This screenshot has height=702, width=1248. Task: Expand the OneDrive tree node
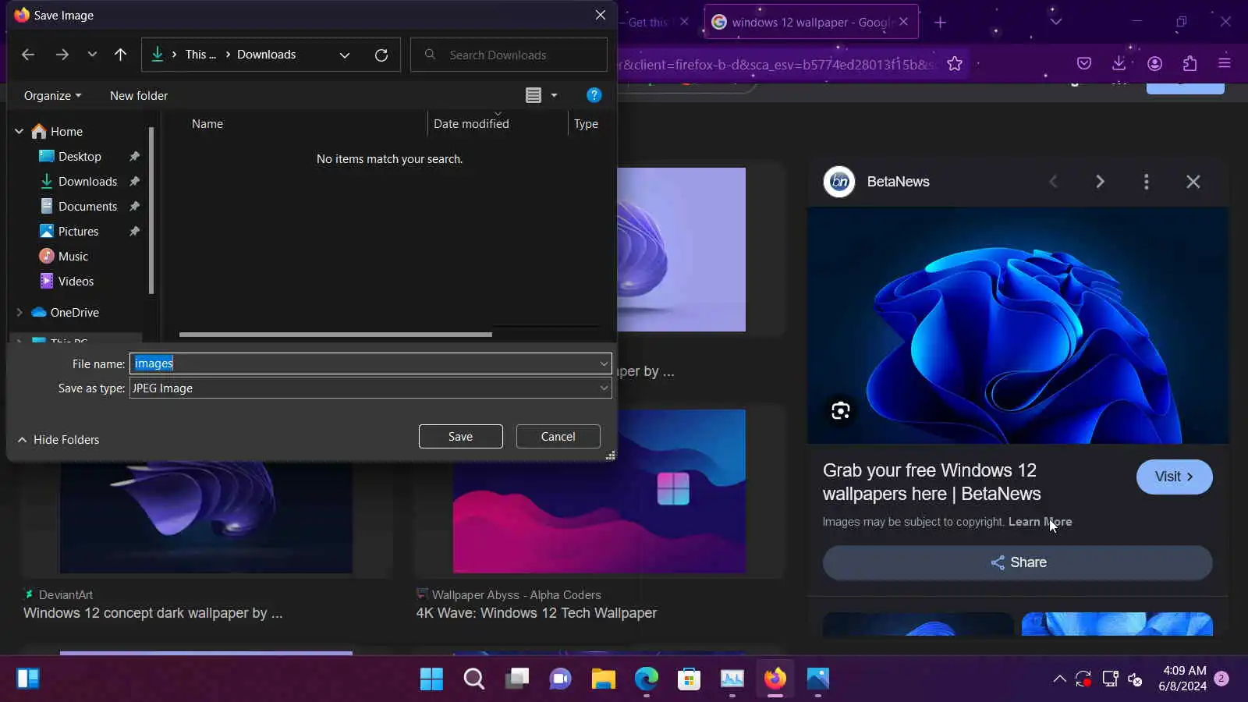coord(19,313)
